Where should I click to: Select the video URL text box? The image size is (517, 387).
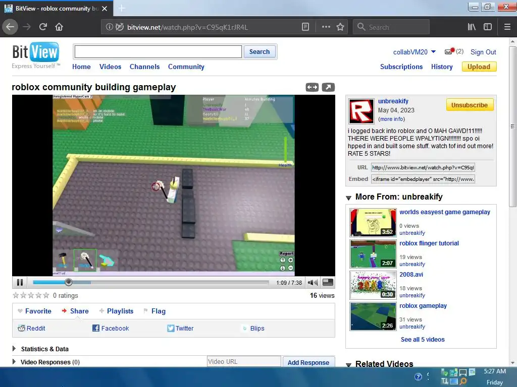[x=423, y=167]
